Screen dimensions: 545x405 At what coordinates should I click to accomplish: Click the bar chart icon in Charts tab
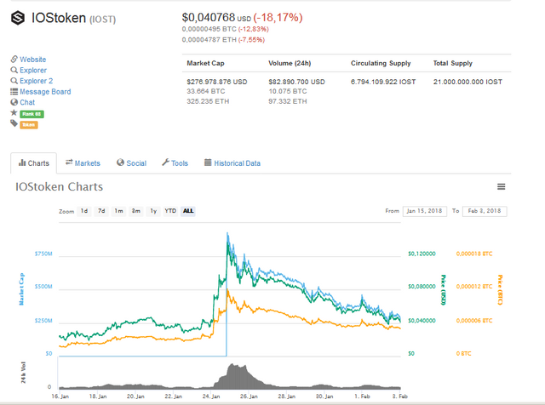22,163
